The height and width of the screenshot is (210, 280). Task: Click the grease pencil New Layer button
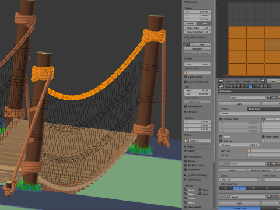tap(197, 48)
